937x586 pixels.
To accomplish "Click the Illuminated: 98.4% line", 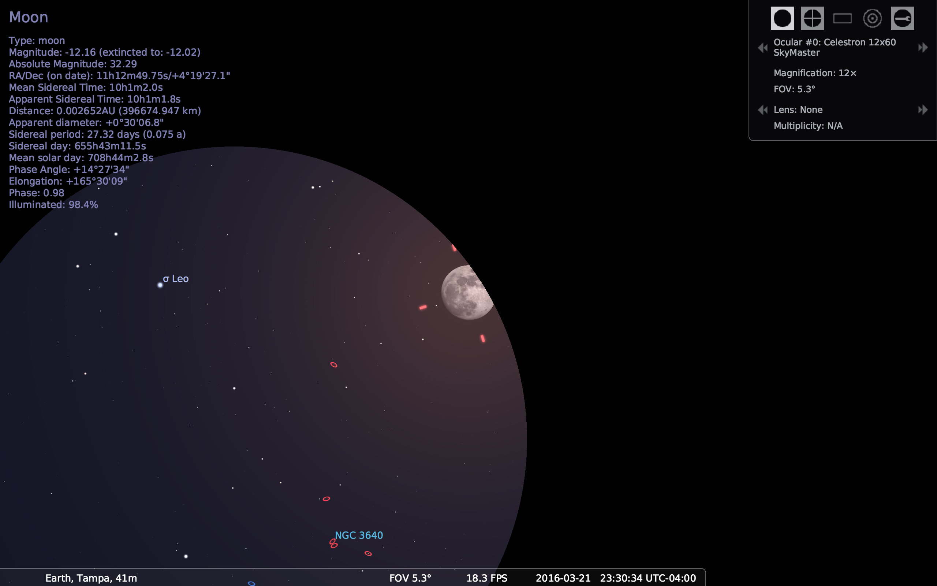I will (53, 205).
